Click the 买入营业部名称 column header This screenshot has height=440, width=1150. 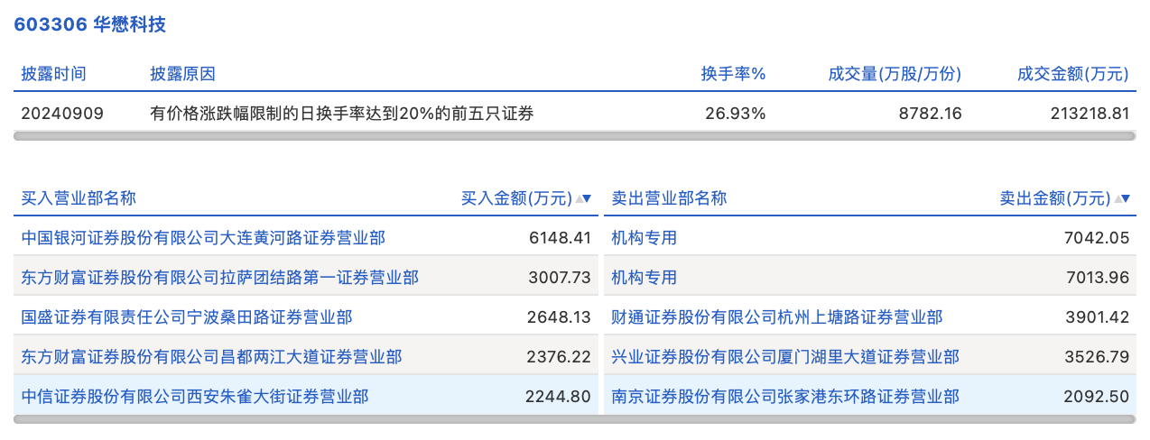click(x=79, y=198)
